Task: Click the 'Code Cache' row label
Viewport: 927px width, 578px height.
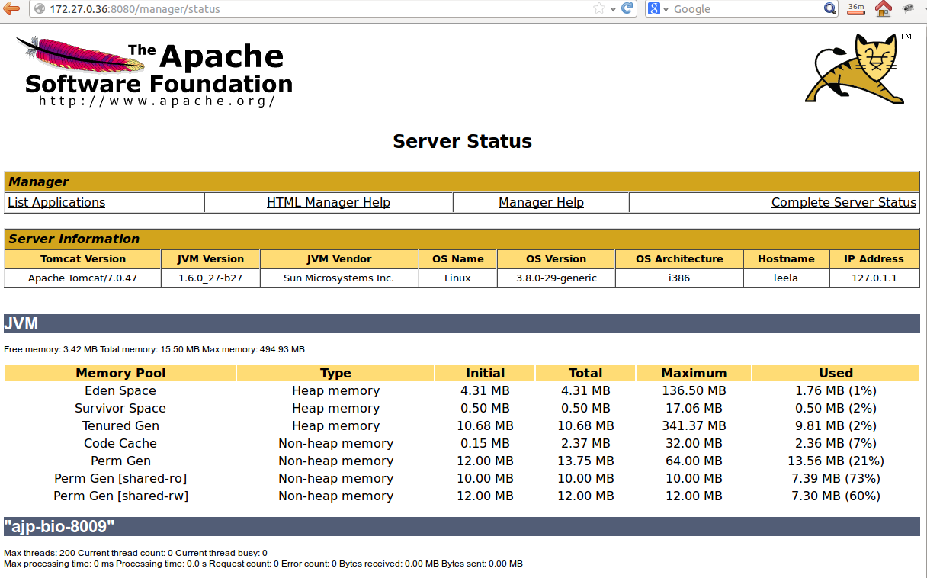Action: pyautogui.click(x=120, y=443)
